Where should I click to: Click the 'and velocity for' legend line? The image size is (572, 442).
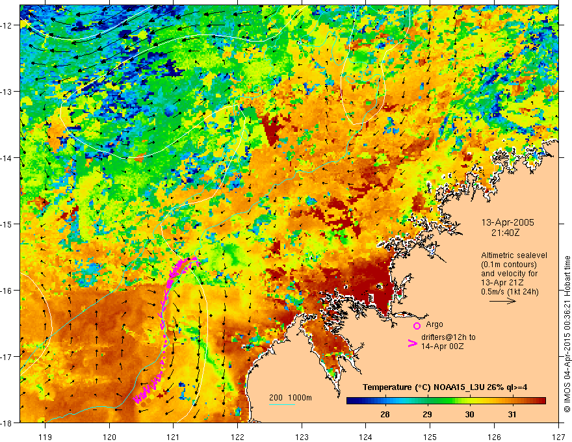click(509, 274)
